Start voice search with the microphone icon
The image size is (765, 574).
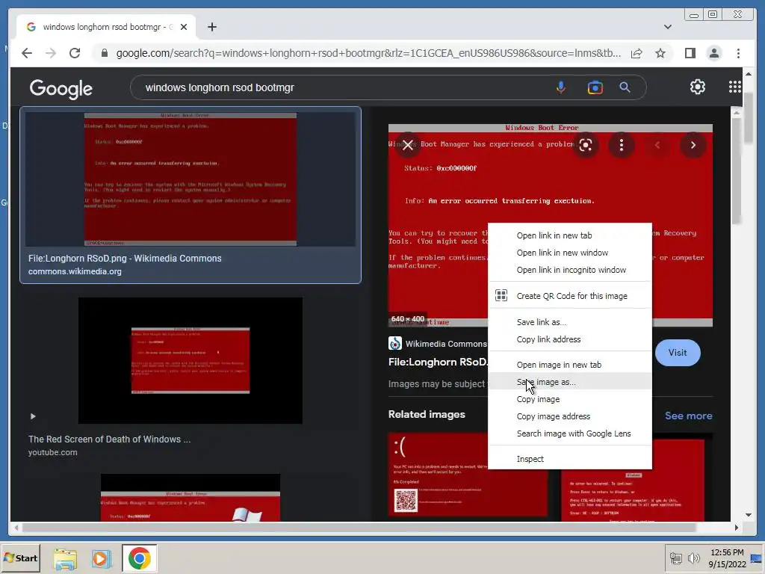coord(561,87)
